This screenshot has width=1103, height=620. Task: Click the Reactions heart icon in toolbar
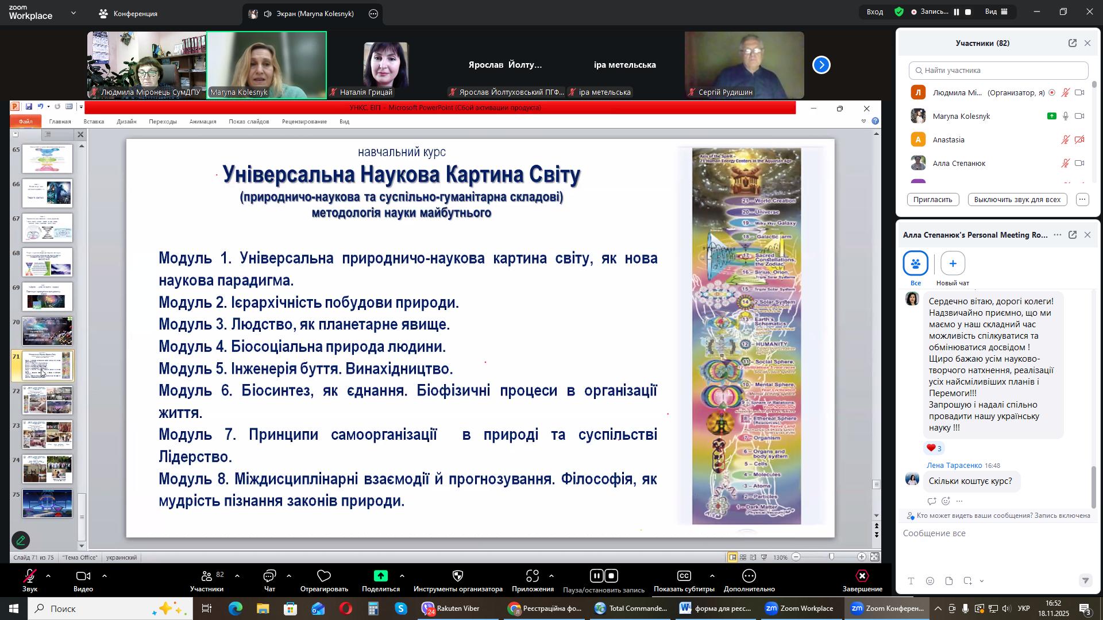324,576
